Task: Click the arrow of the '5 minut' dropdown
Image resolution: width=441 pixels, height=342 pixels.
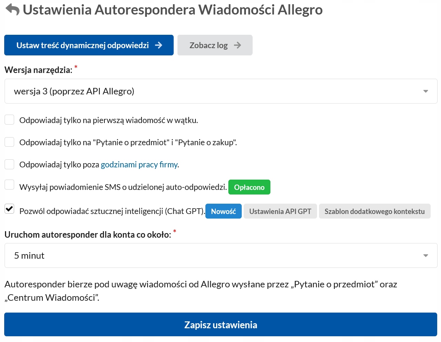Action: [426, 256]
